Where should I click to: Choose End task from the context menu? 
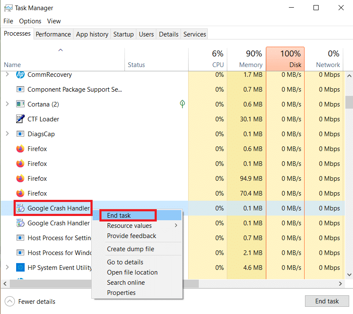point(119,216)
